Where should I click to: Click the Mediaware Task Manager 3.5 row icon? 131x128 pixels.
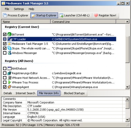[x=9, y=44]
